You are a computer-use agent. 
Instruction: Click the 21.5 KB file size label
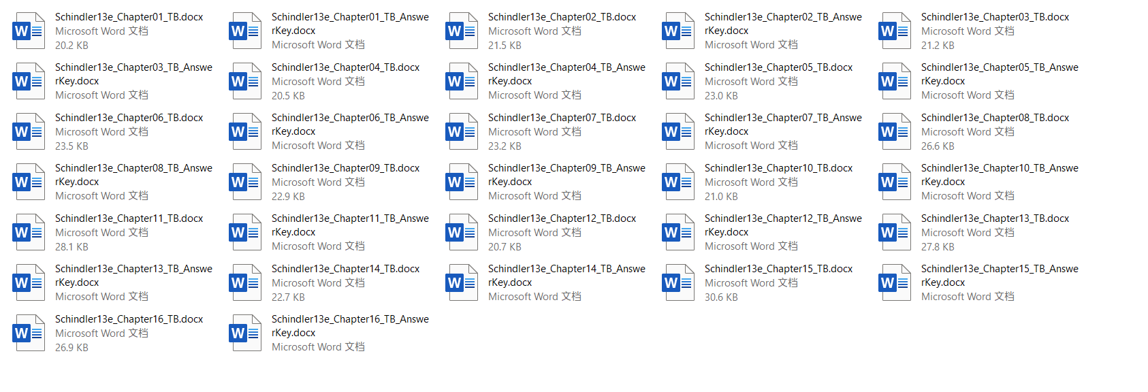(x=505, y=46)
